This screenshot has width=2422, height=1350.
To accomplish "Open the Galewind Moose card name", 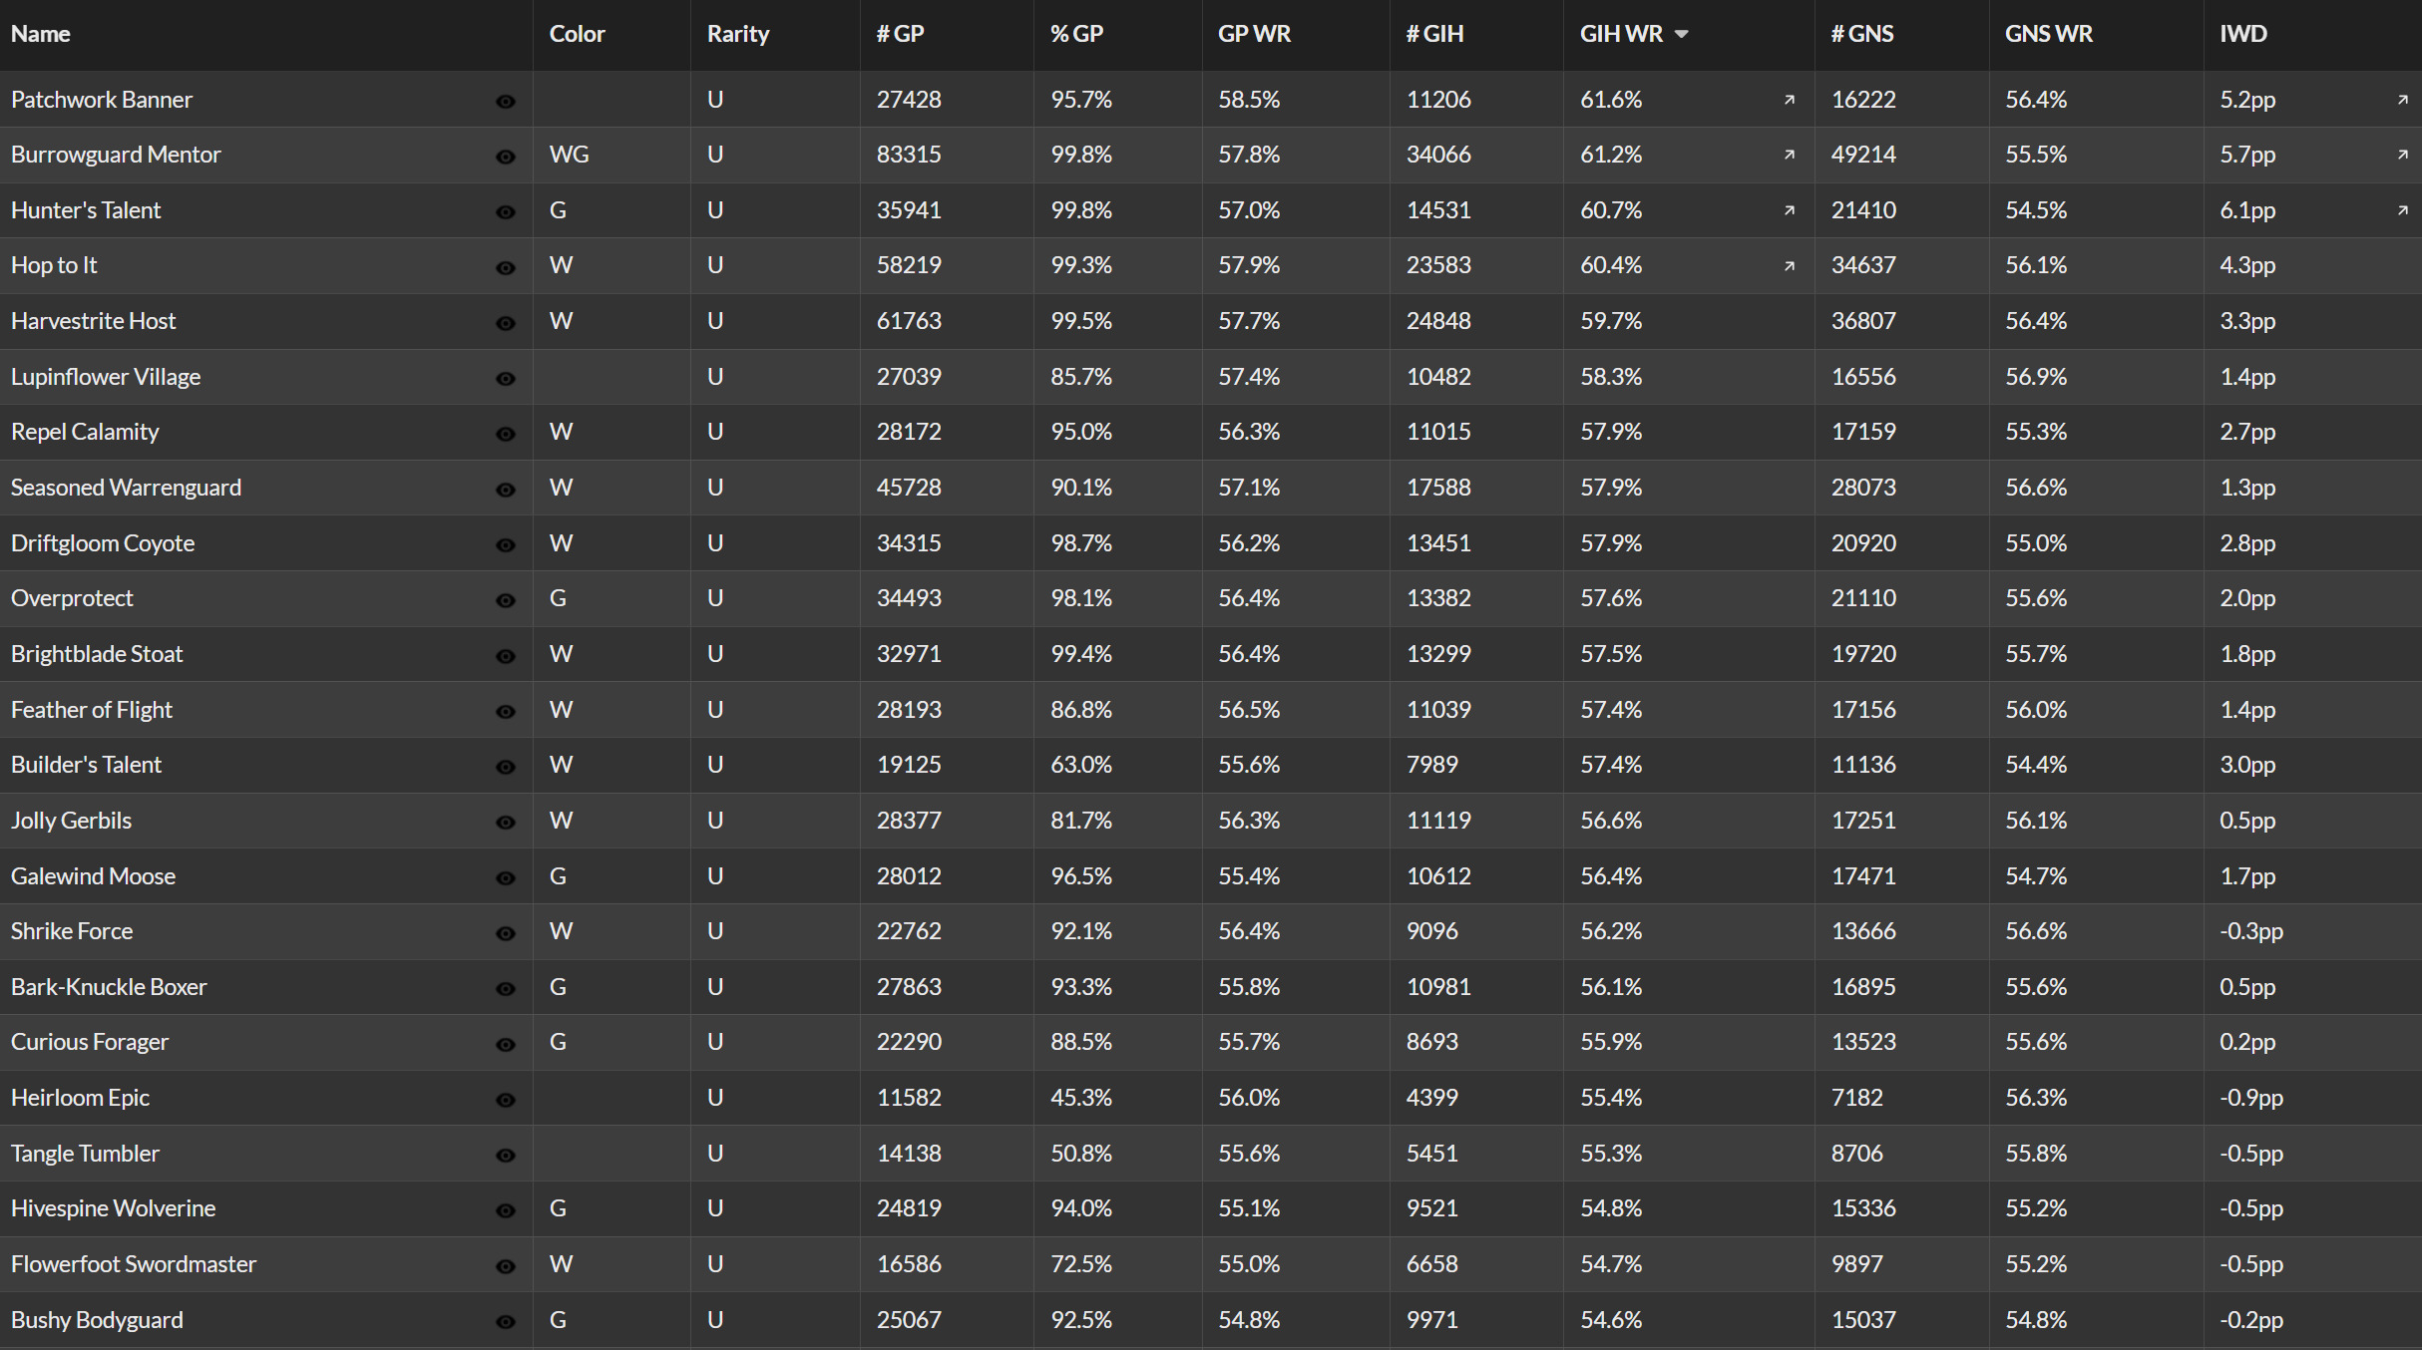I will (93, 876).
